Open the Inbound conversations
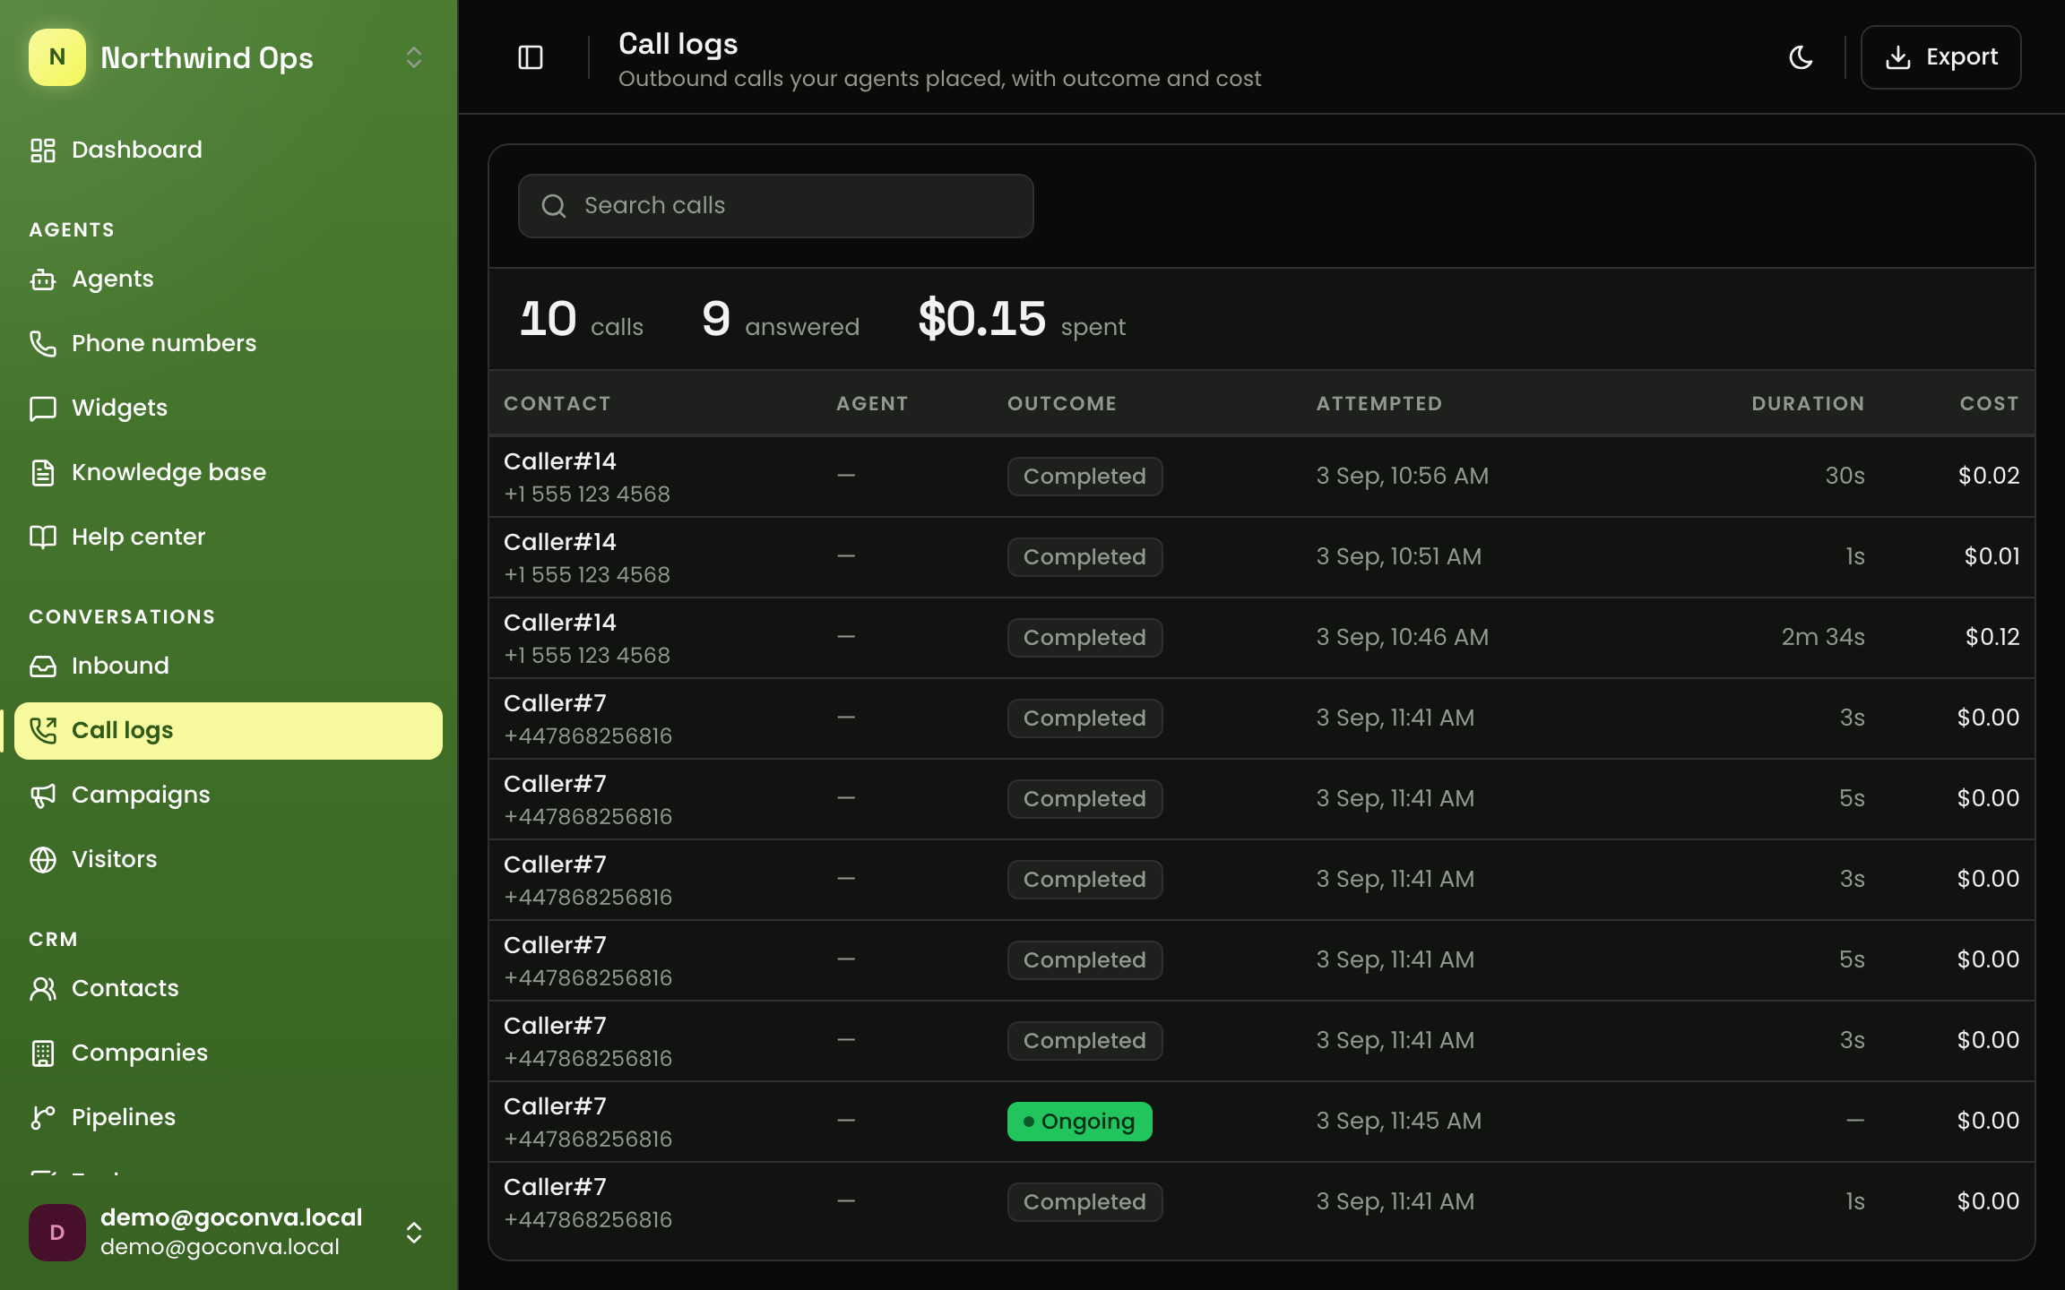Screen dimensions: 2065x1290 pos(229,666)
